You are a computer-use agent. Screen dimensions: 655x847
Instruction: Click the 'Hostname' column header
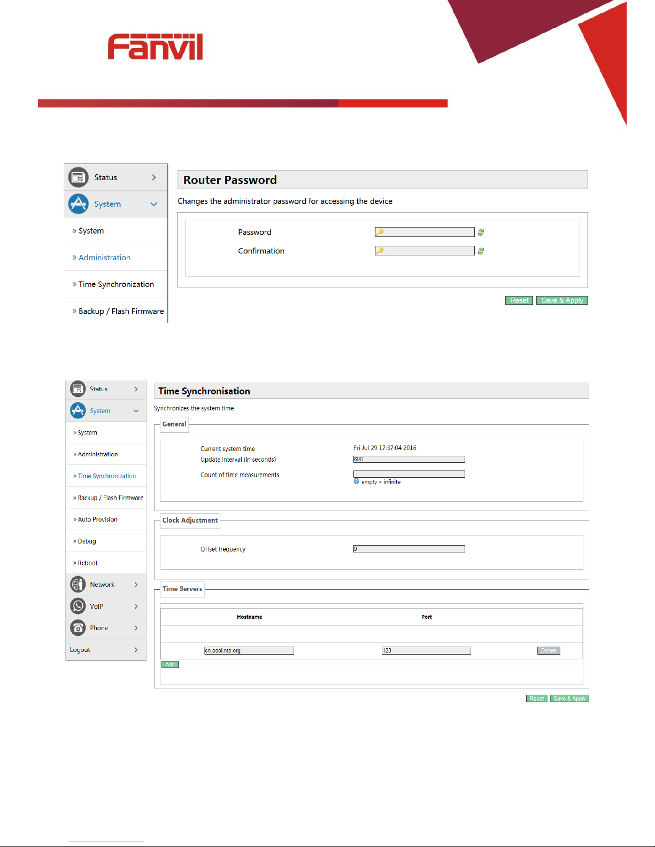click(x=250, y=617)
